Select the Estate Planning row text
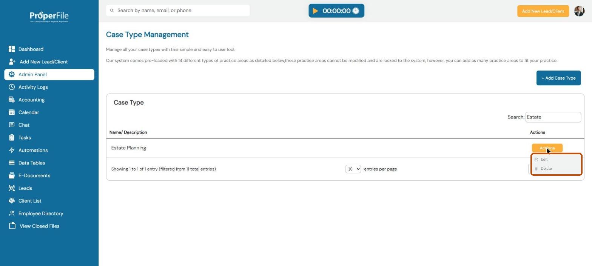This screenshot has height=266, width=592. (x=128, y=148)
